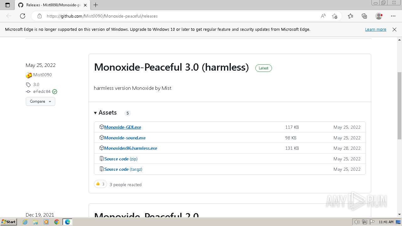Click '3 people reacted' text
Screen dimensions: 402x226
pos(126,185)
